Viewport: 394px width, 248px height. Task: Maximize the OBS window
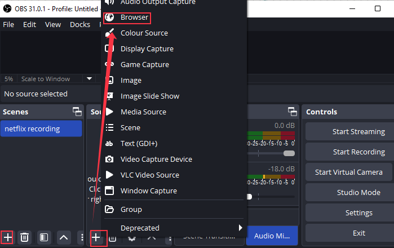point(378,8)
